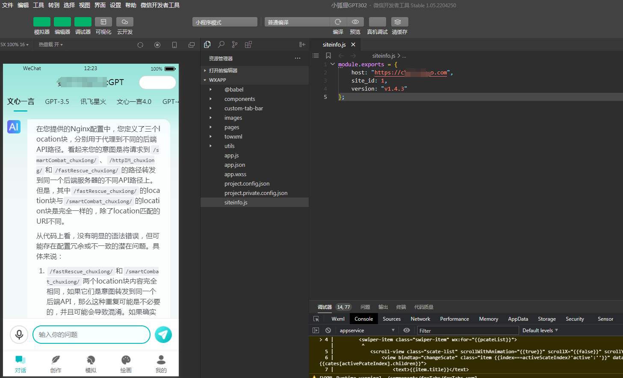Switch to the AppData devtools tab

point(518,319)
